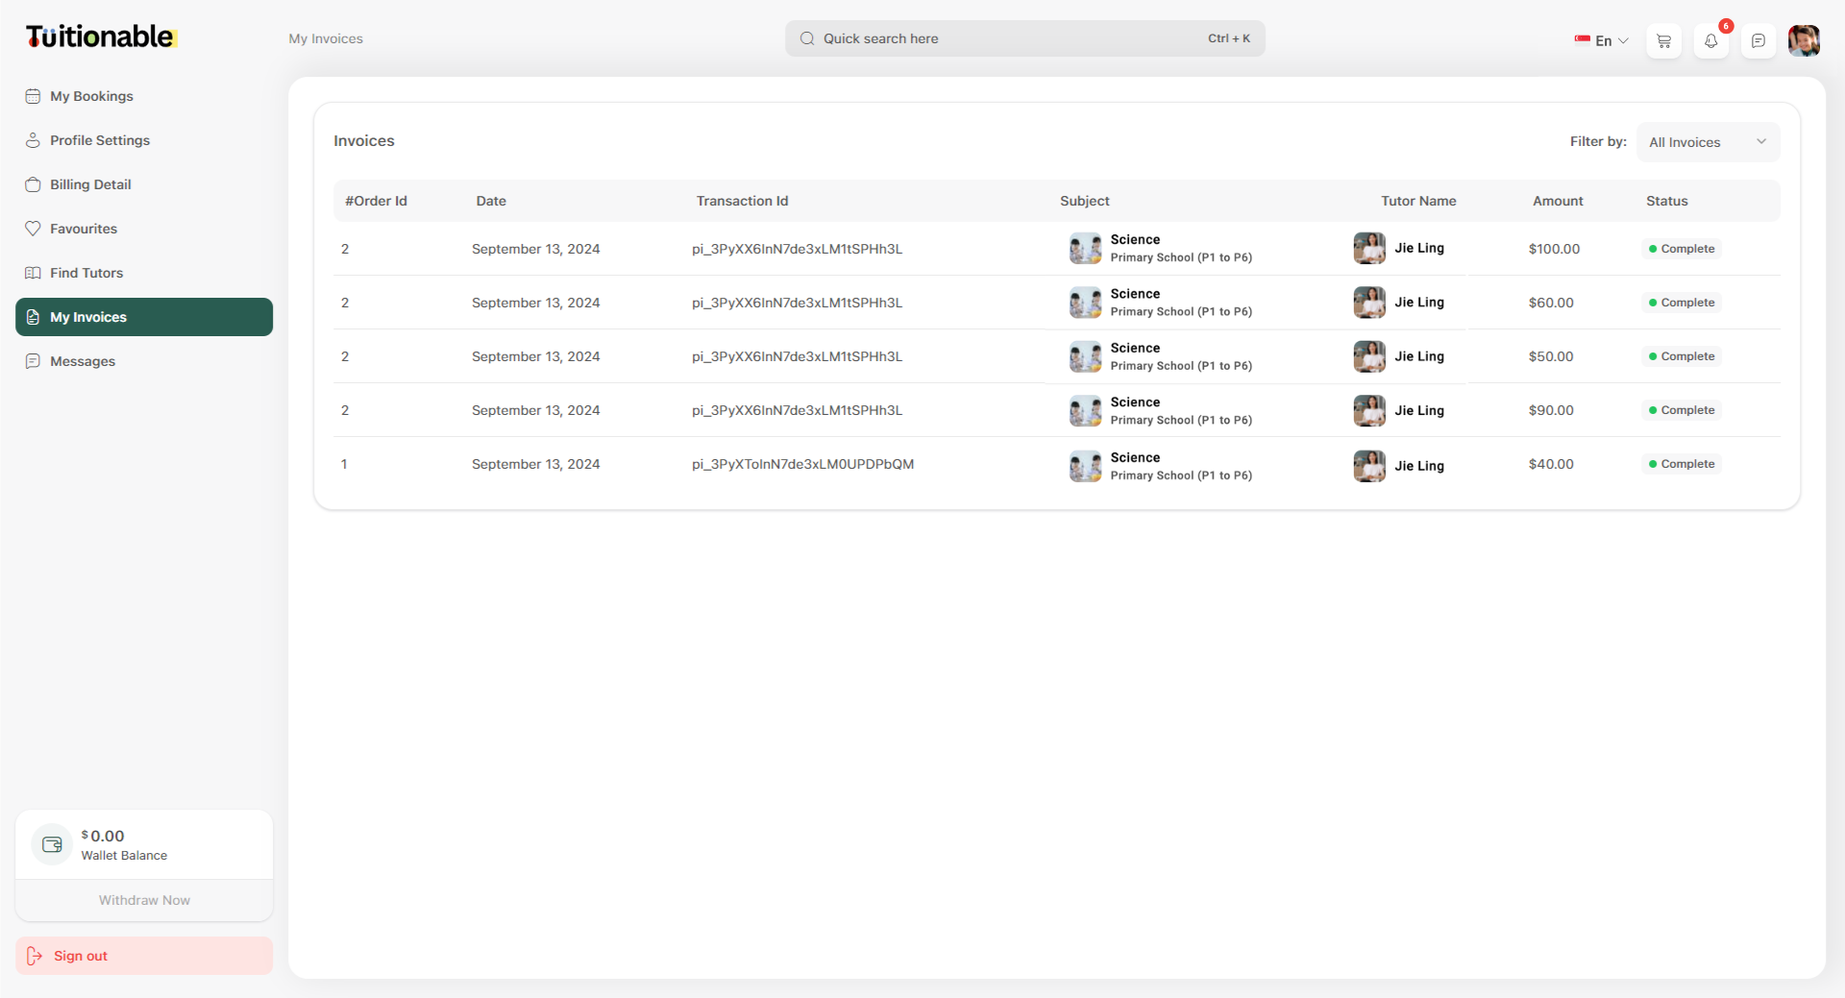
Task: Open Favourites menu item
Action: (144, 229)
